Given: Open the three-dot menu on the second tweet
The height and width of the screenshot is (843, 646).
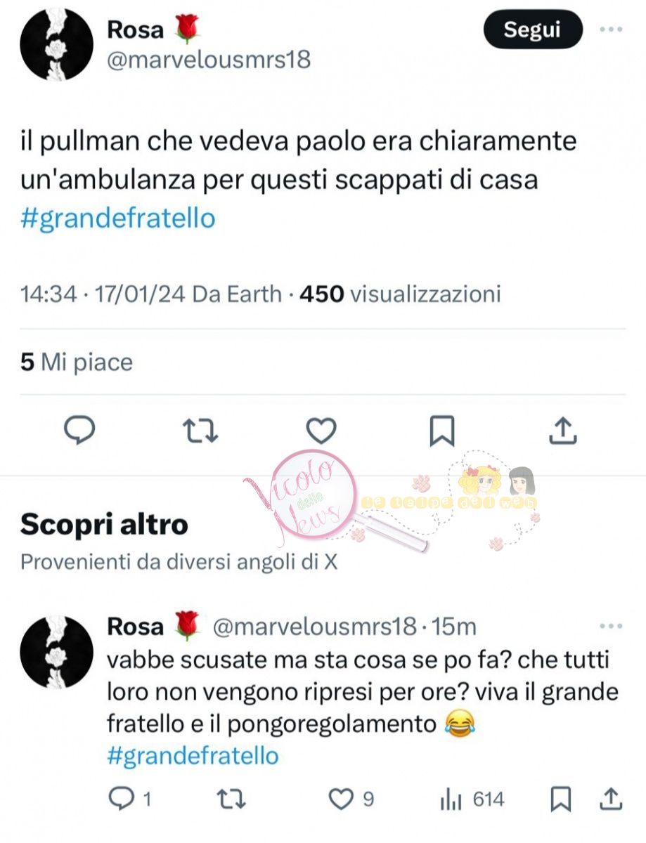Looking at the screenshot, I should [610, 626].
